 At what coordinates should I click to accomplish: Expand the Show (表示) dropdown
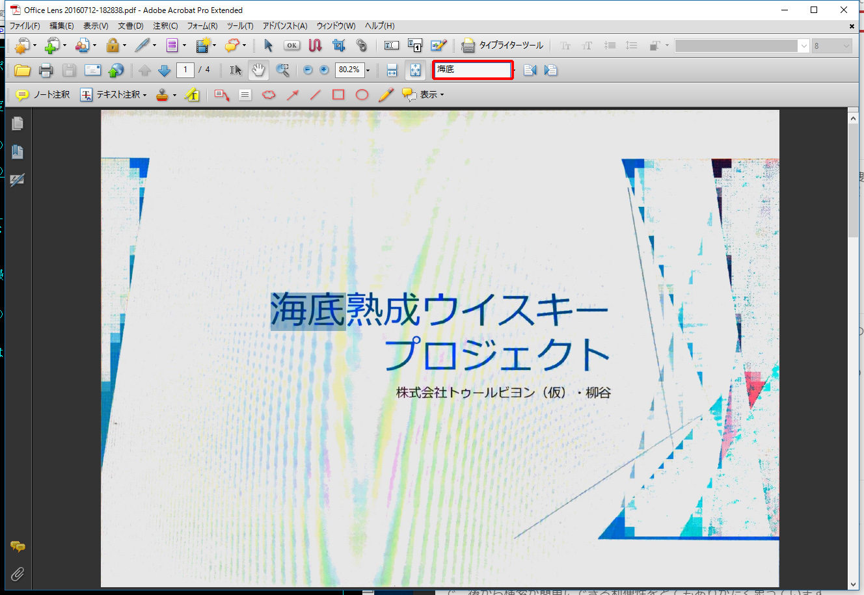442,96
